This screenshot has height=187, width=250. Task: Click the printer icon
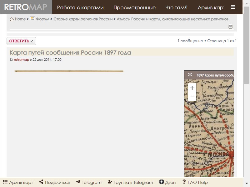(230, 26)
